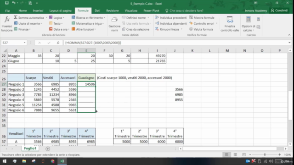Open Definisci nome dropdown arrow
The image size is (294, 165).
click(148, 17)
